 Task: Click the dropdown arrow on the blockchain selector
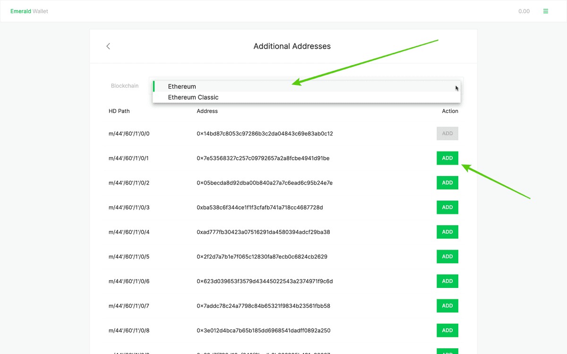456,88
